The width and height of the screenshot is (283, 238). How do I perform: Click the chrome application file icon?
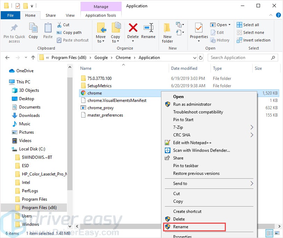point(83,93)
